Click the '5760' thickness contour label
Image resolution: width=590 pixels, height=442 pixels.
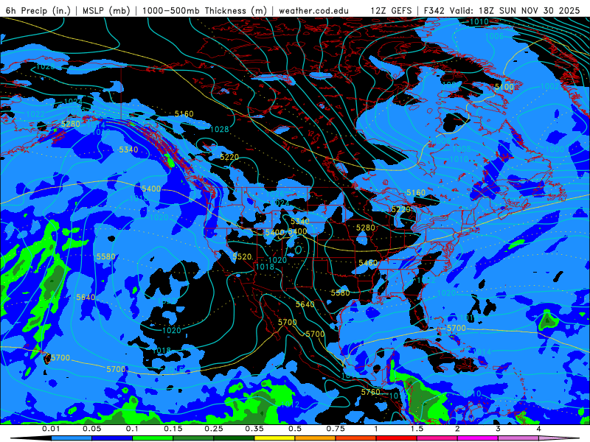coord(371,392)
